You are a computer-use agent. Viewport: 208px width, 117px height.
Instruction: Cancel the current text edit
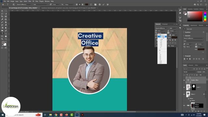(x=100, y=5)
